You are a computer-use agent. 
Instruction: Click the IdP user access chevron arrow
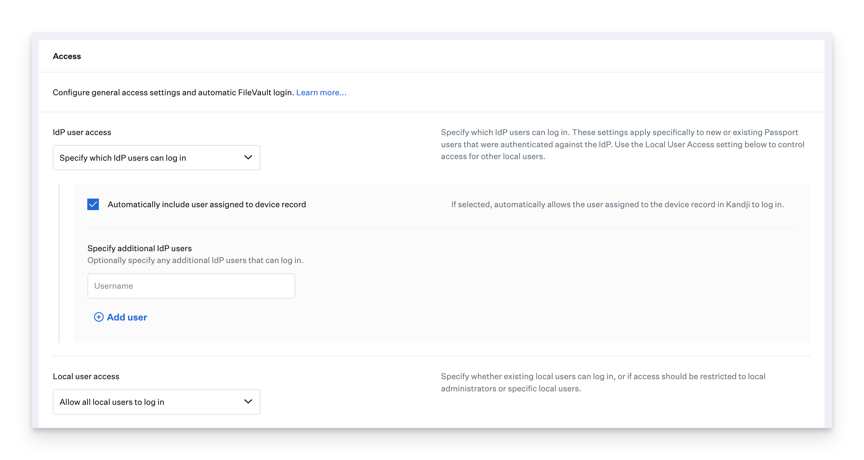pos(248,158)
